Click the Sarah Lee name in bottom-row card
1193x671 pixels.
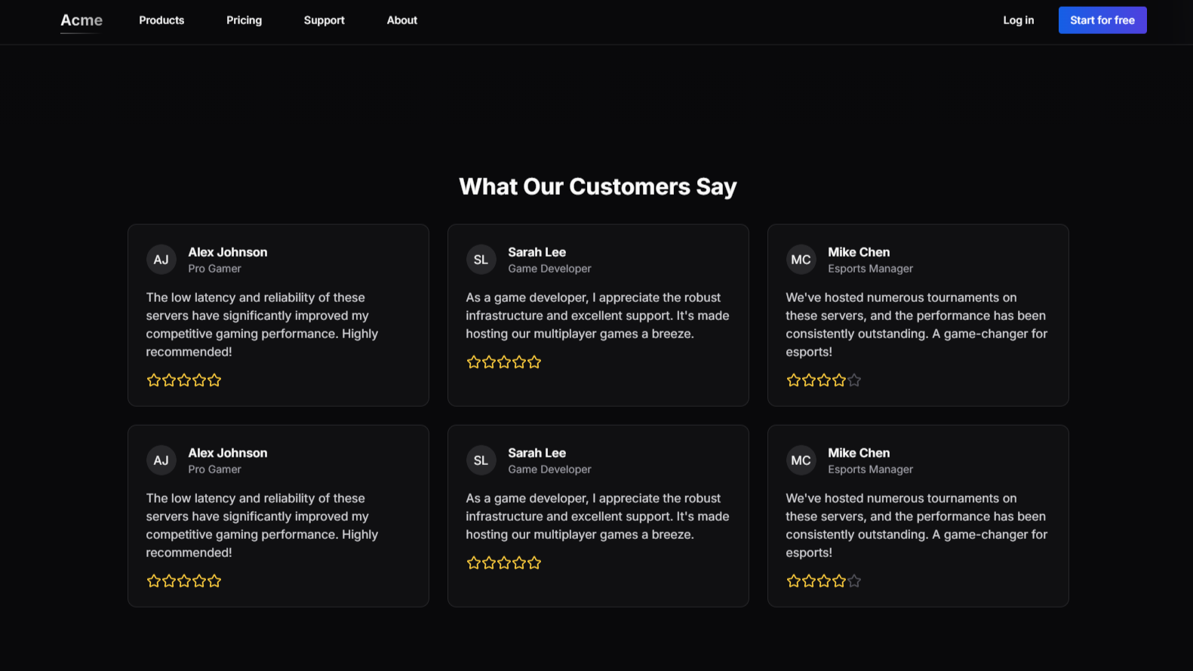pos(537,453)
